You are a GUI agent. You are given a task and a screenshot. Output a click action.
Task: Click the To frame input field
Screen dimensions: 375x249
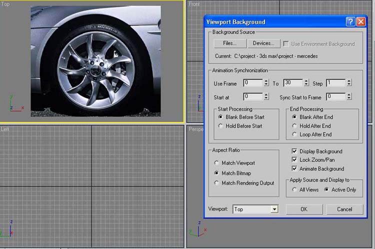pos(292,82)
